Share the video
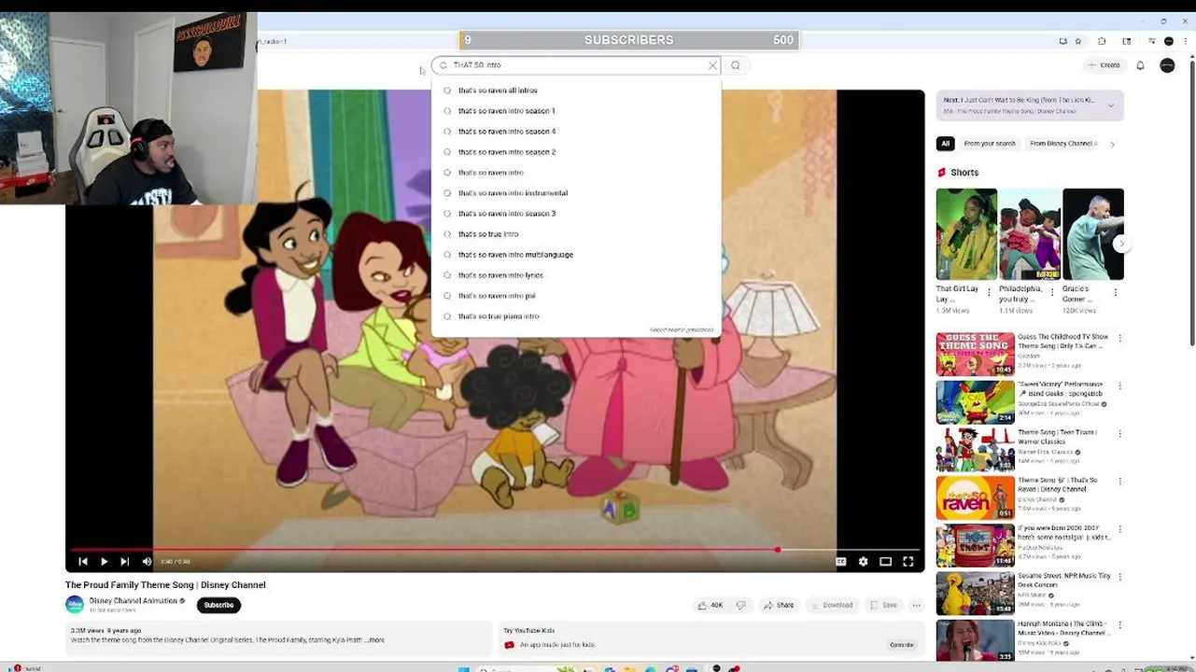The width and height of the screenshot is (1196, 672). pos(779,605)
